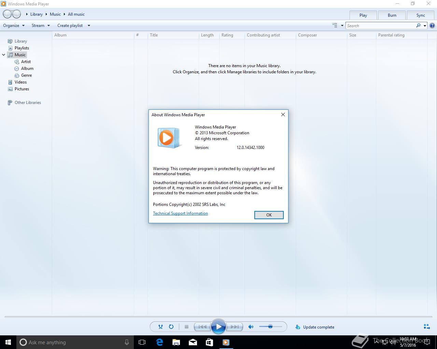Sort by Parental rating column header
437x349 pixels.
click(401, 35)
